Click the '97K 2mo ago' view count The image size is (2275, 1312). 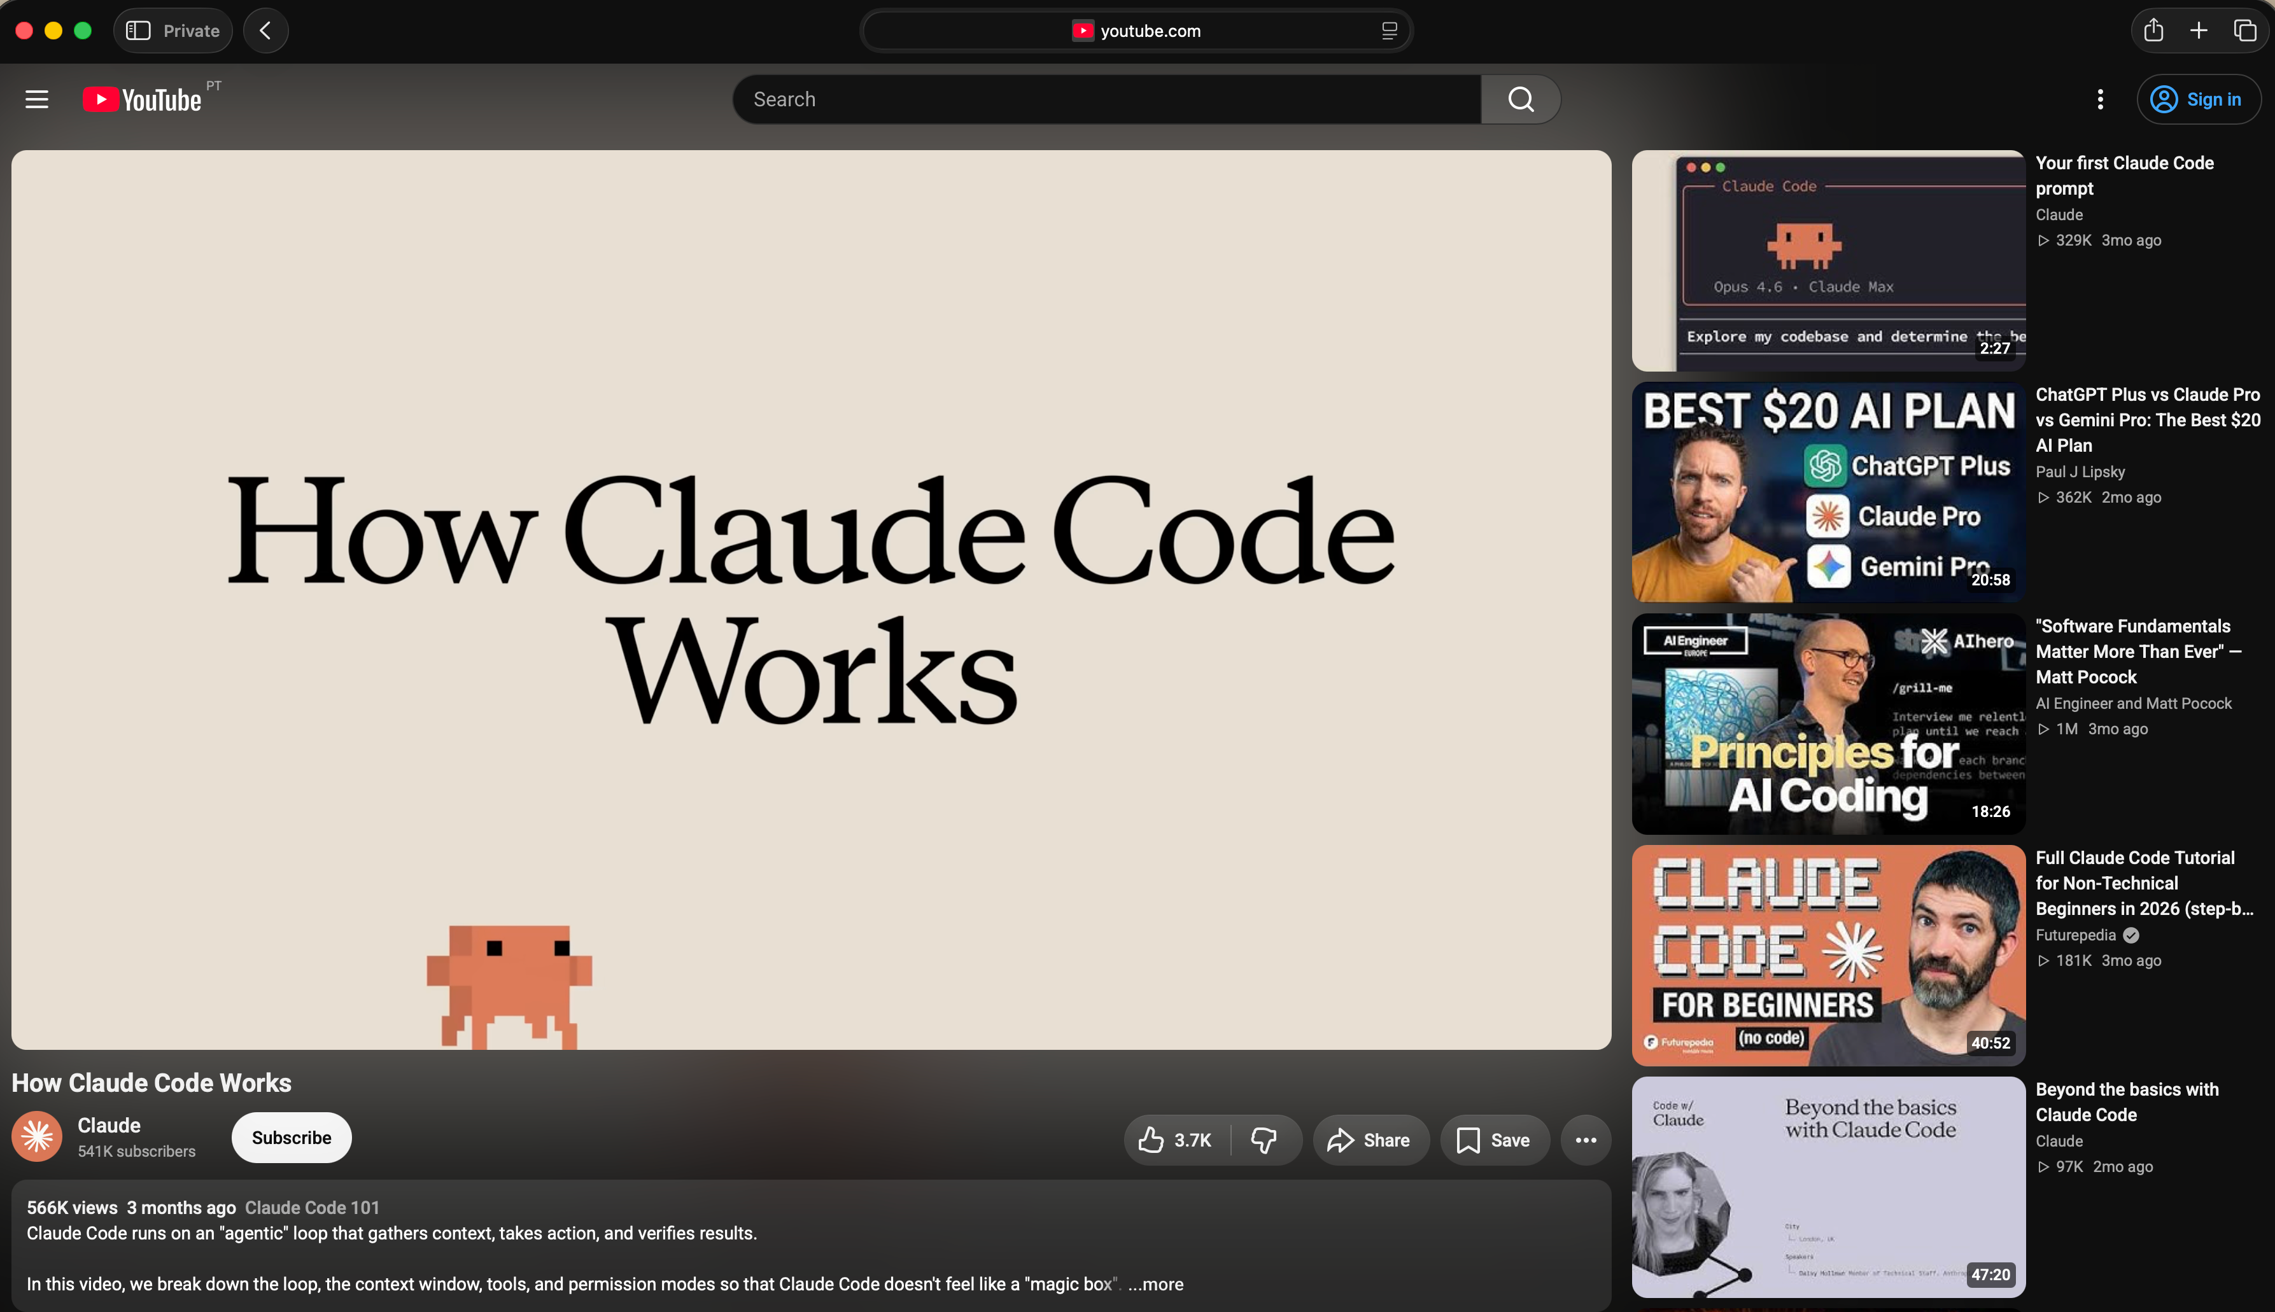click(x=2095, y=1166)
